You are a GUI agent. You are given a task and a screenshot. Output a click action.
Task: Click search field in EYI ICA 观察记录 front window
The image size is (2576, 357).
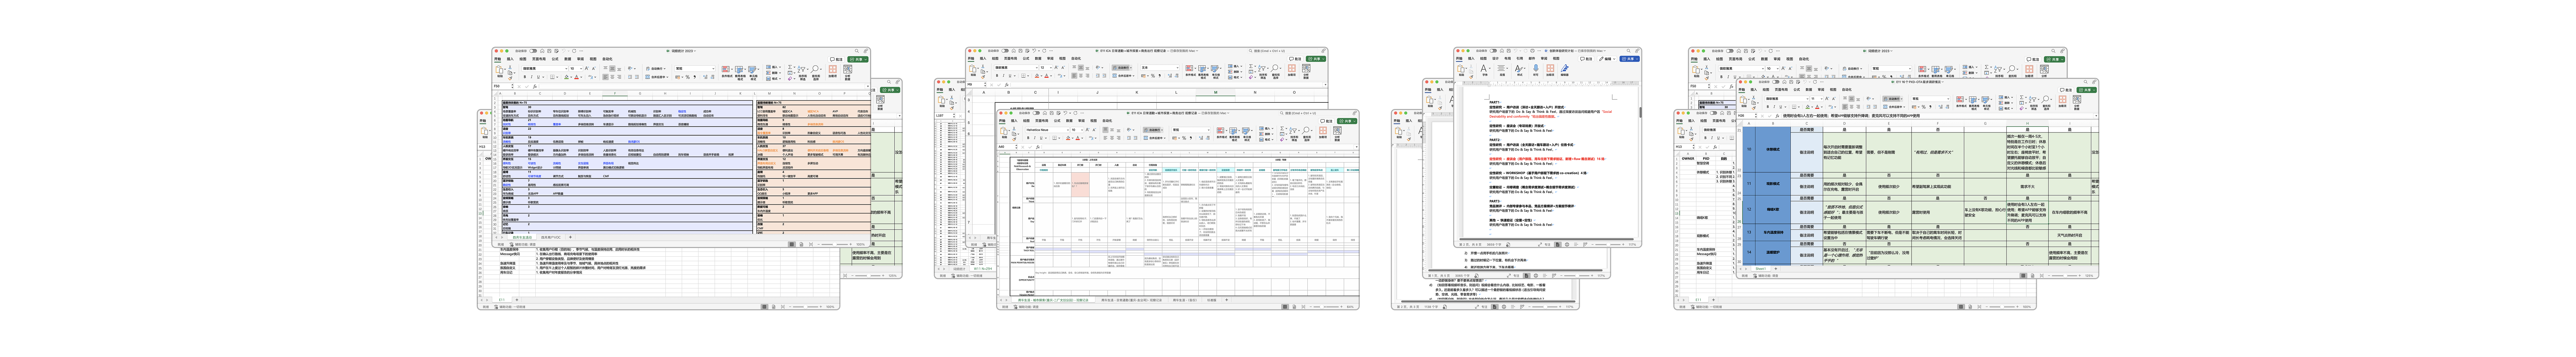1314,113
